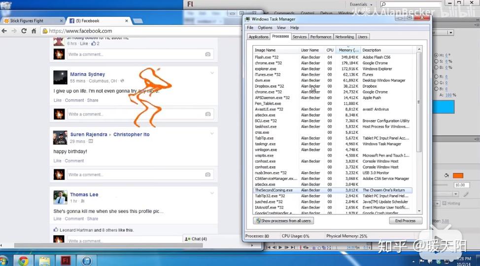This screenshot has height=266, width=480.
Task: Click Chrome forward arrow button
Action: click(14, 31)
